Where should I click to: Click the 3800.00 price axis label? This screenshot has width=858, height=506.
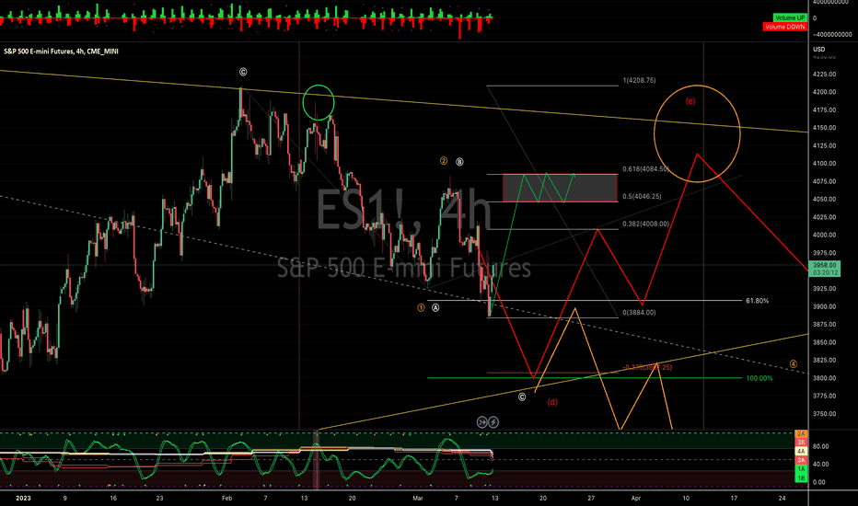(825, 378)
